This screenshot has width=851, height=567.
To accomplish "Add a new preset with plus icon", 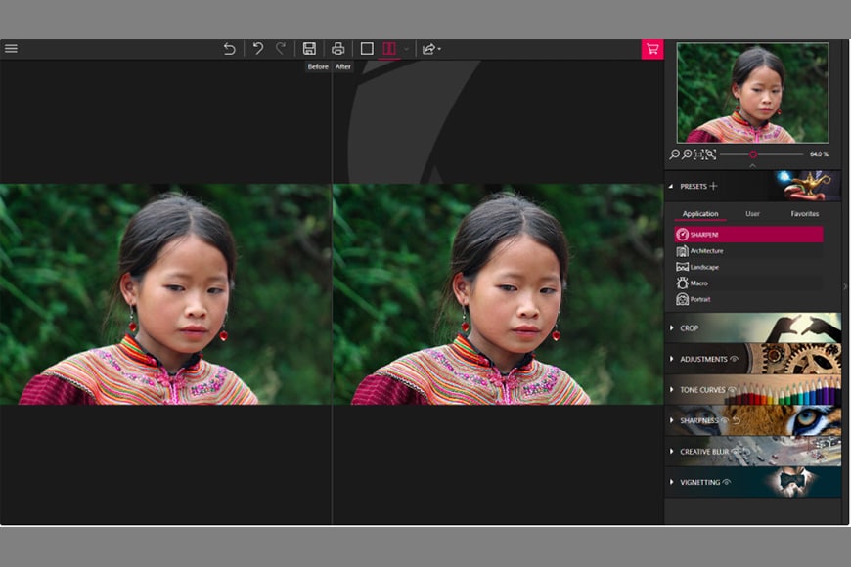I will (713, 186).
